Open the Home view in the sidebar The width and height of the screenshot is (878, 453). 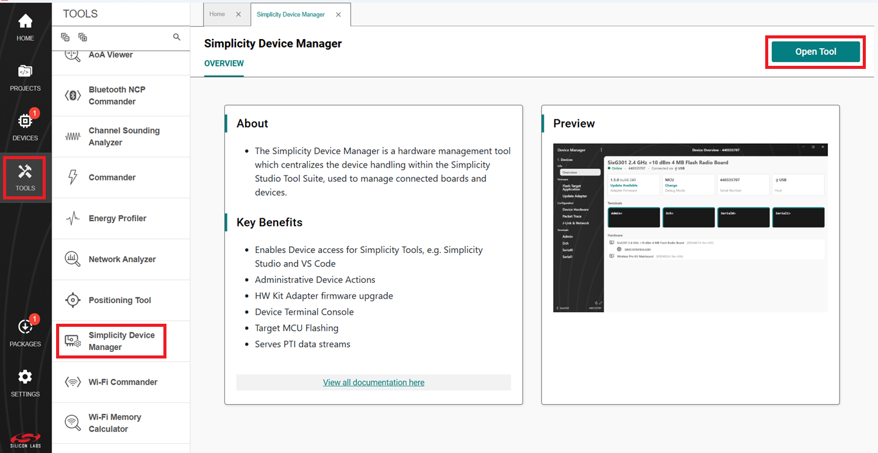pos(25,28)
